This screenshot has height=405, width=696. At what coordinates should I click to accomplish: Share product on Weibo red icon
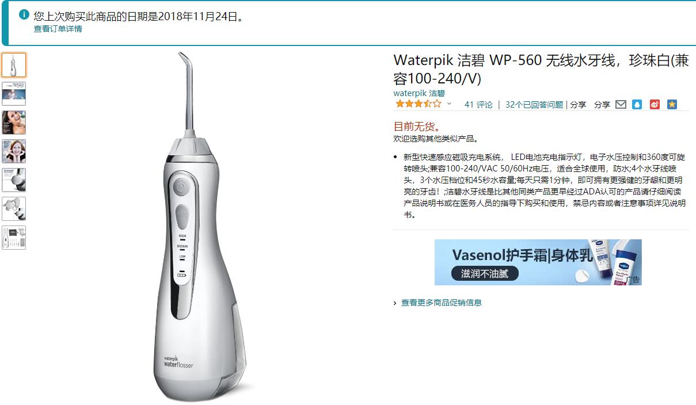(655, 105)
